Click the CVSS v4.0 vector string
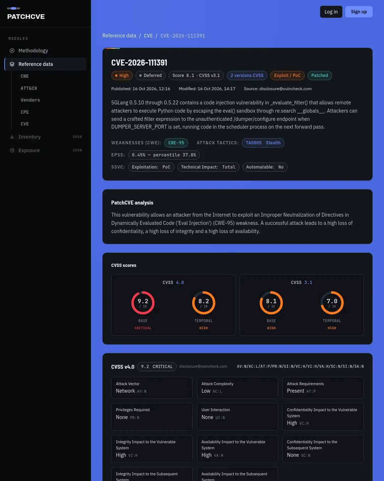Screen dimensions: 384x481 click(x=300, y=367)
